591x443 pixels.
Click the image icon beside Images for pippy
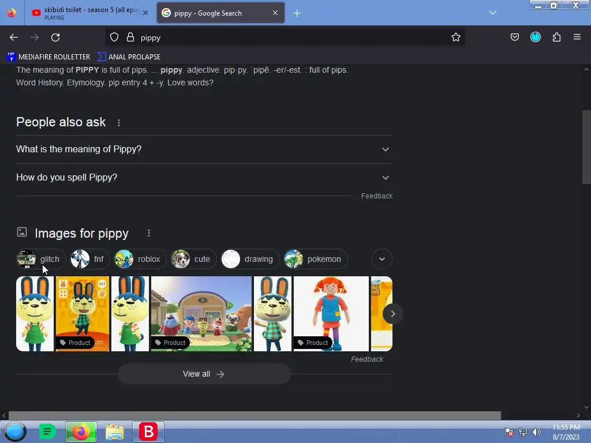point(22,232)
